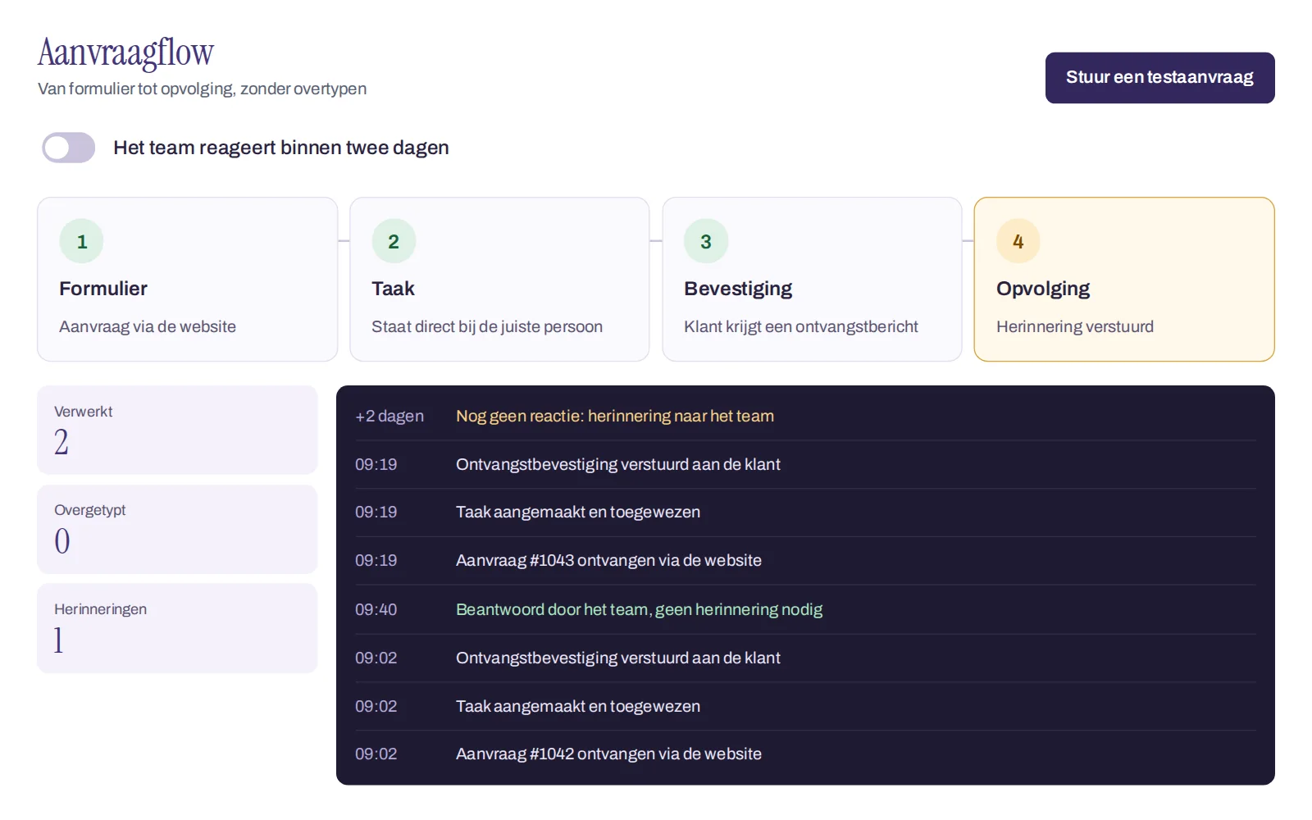Click the Herinneringen label
Viewport: 1312px width, 820px height.
[101, 609]
